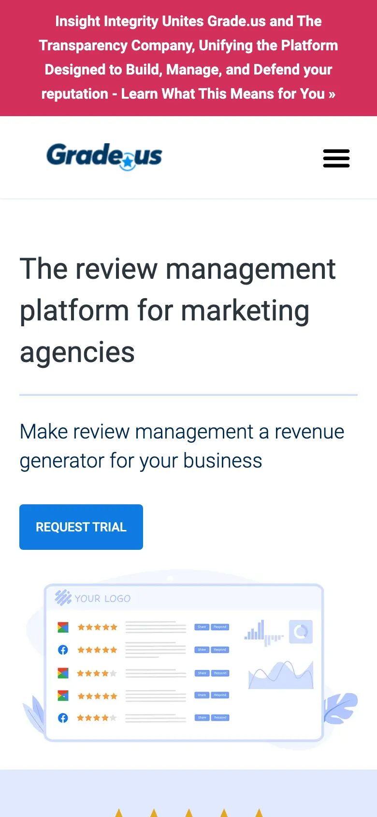Click the Google icon in the third review row
377x817 pixels.
(63, 673)
